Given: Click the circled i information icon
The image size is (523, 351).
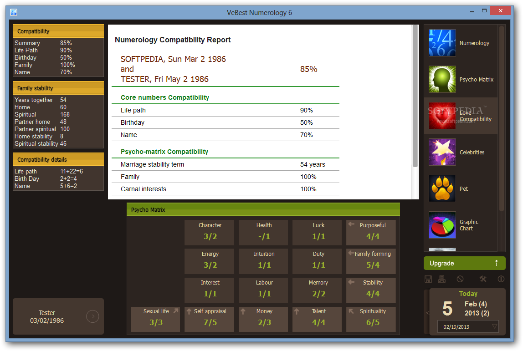Looking at the screenshot, I should pos(501,279).
